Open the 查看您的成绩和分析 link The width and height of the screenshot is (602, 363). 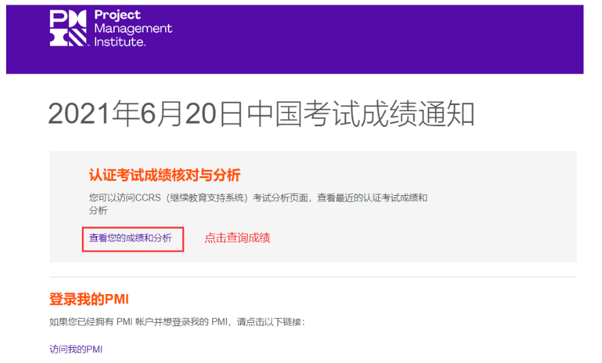pos(130,238)
